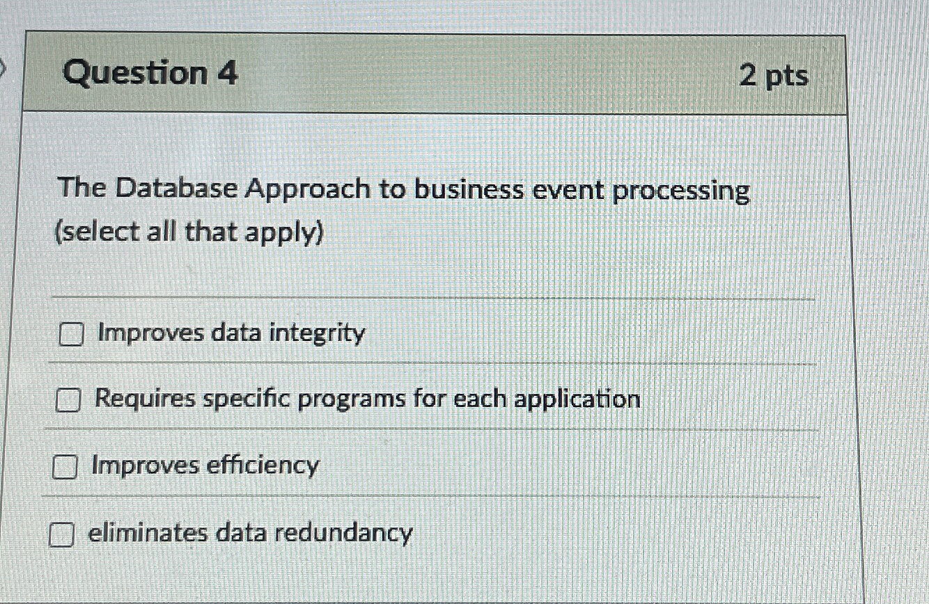This screenshot has width=929, height=604.
Task: Click the 'Improves data integrity' answer label
Action: [x=230, y=334]
